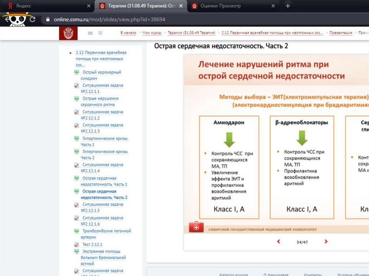
Task: Open Экстренная помощь больным бронхиальной астмой link
Action: pyautogui.click(x=103, y=258)
